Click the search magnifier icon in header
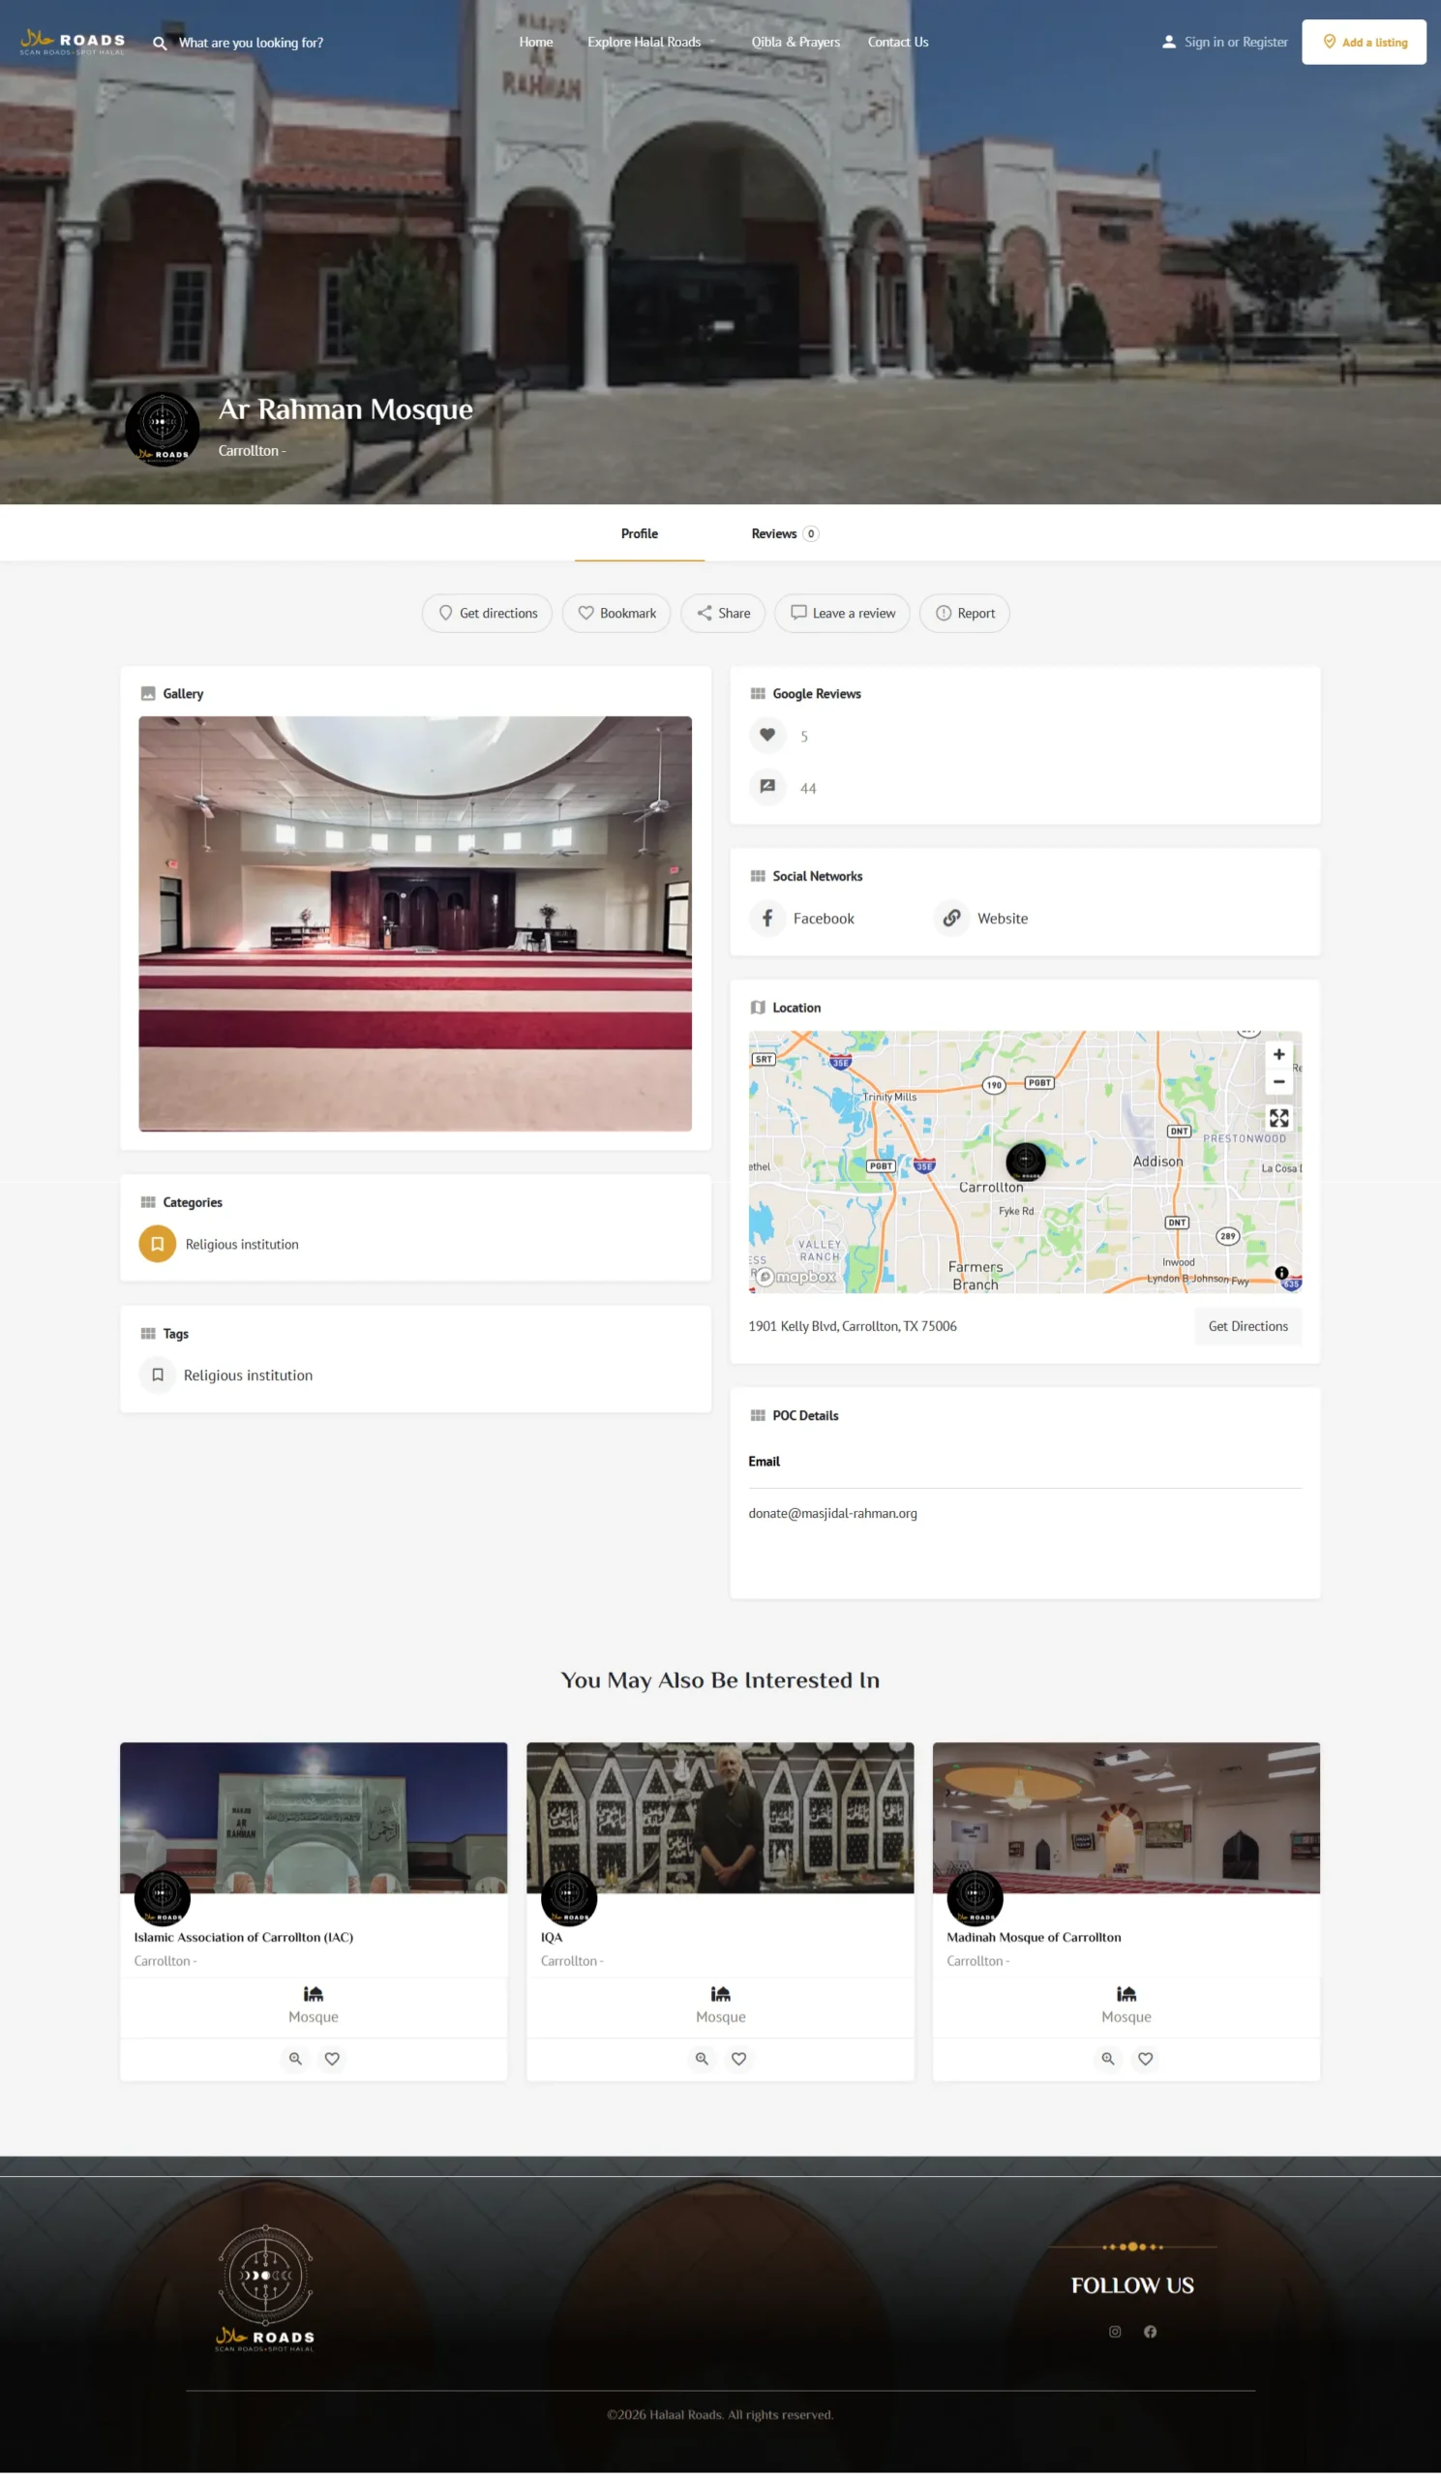1441x2478 pixels. click(x=160, y=44)
